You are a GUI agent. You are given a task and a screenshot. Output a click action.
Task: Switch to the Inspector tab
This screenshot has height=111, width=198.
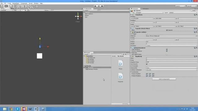(135, 9)
